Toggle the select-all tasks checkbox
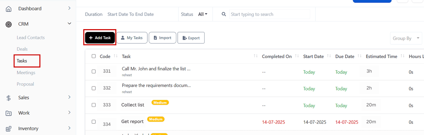 click(x=94, y=56)
